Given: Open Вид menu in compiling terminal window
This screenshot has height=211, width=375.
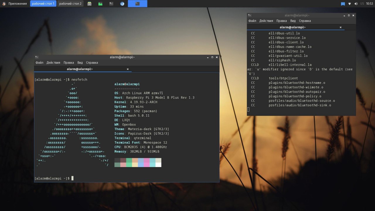Looking at the screenshot, I should point(293,21).
